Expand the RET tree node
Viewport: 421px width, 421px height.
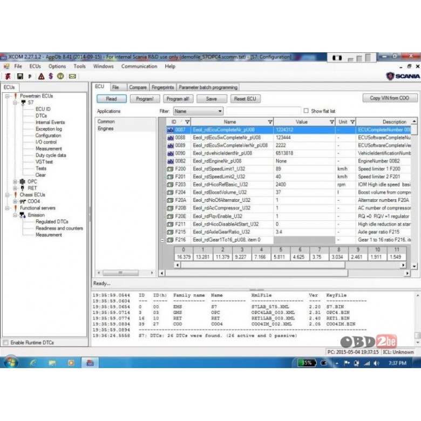click(15, 188)
